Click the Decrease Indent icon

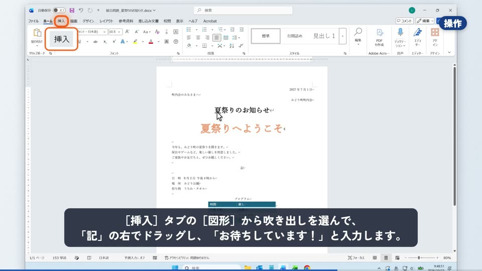click(232, 30)
